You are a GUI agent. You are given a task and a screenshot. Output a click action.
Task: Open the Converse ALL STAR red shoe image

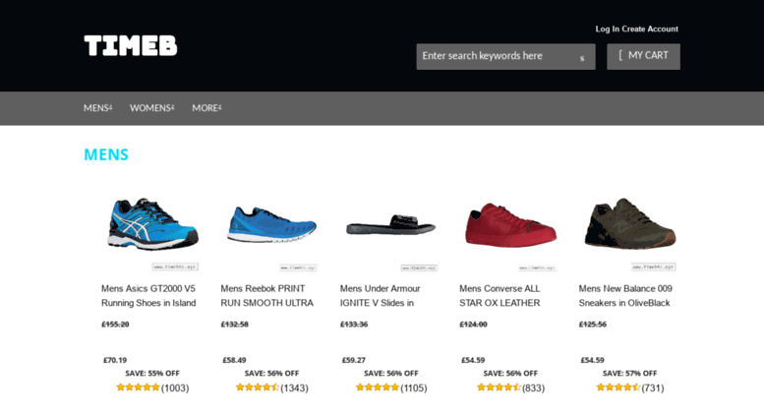(x=510, y=225)
